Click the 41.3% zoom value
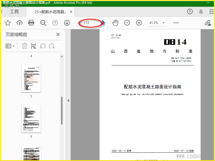Screen dimensions: 215x161 (x=153, y=23)
